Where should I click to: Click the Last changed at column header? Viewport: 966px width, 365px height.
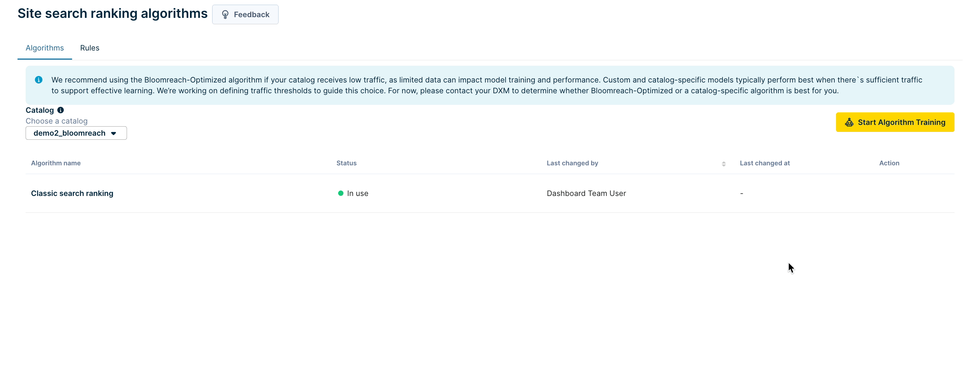pyautogui.click(x=765, y=163)
